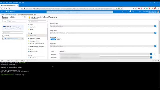Regenerate the first password
This screenshot has width=160, height=90.
[x=154, y=54]
